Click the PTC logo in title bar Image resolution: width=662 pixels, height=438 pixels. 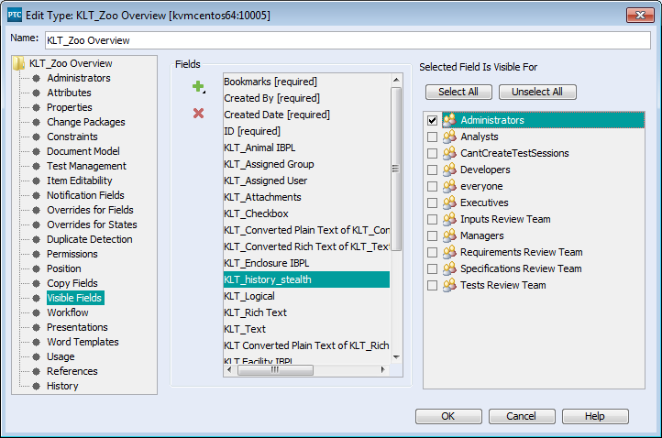click(x=15, y=15)
